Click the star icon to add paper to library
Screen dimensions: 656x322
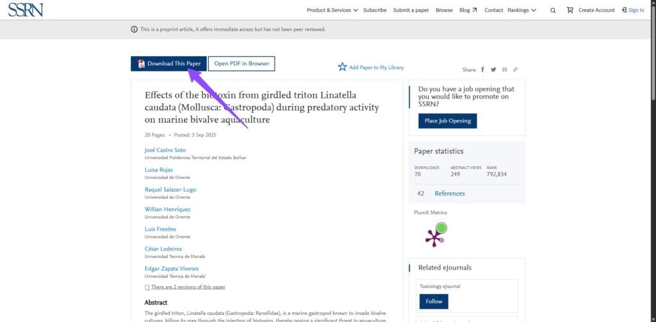coord(342,66)
